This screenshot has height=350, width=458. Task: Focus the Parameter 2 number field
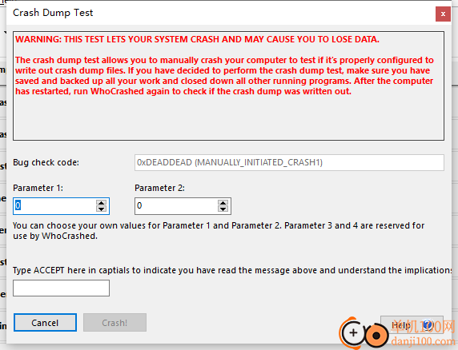click(x=176, y=206)
